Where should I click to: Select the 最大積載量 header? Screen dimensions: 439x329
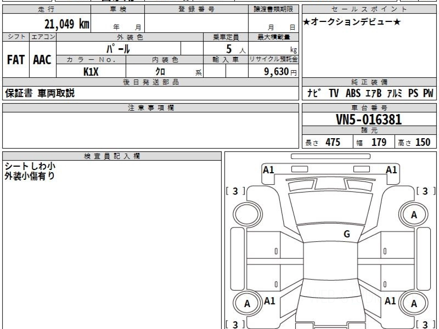click(x=274, y=37)
